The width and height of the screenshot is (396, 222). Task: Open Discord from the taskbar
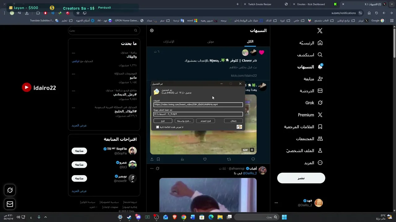coord(138,217)
